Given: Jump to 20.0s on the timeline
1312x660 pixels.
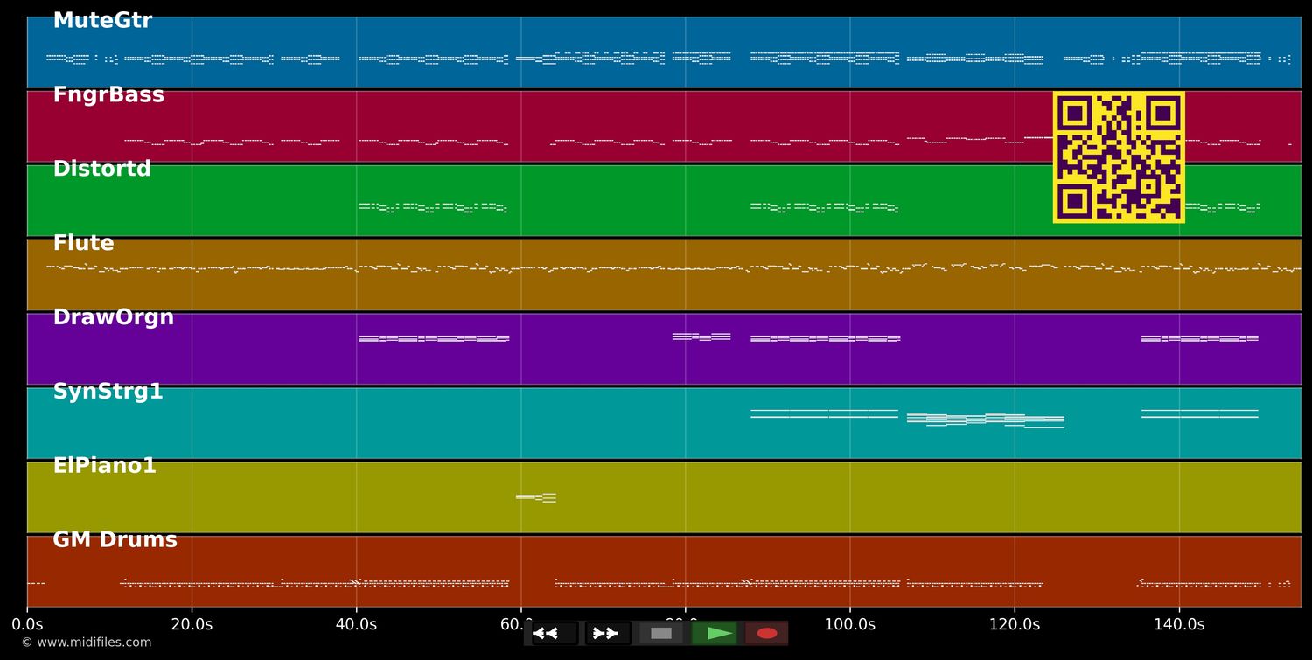Looking at the screenshot, I should [x=192, y=624].
